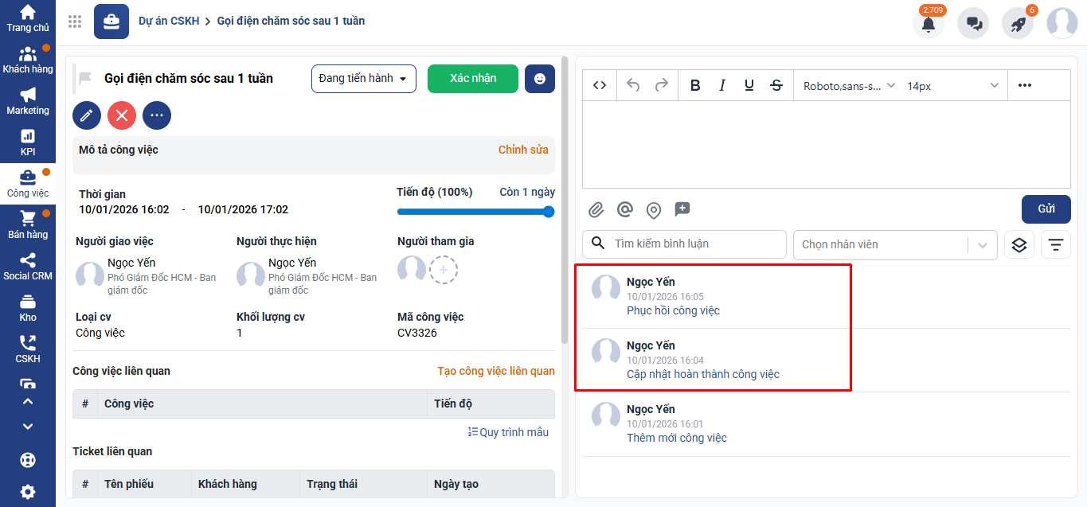Click the mention @ icon
The height and width of the screenshot is (507, 1087).
[625, 210]
